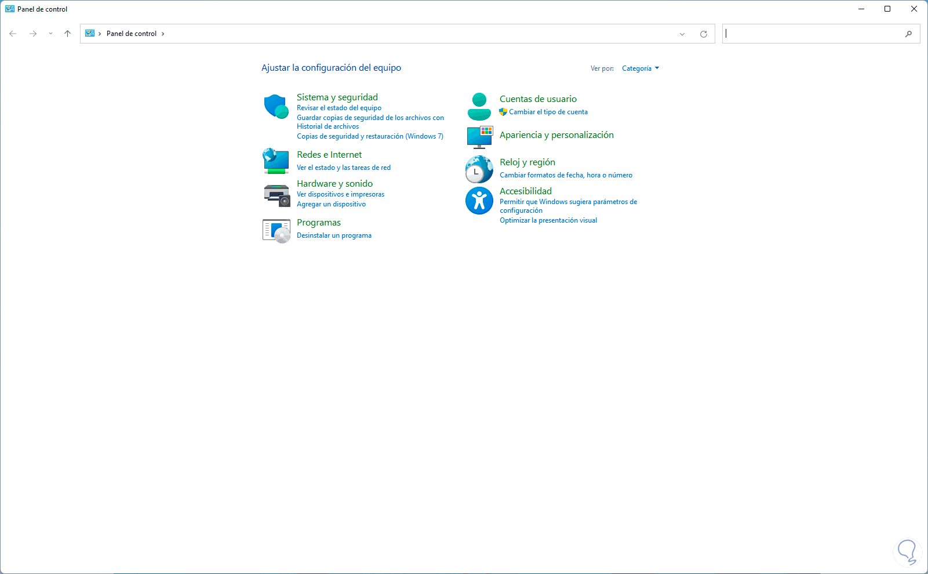Open Hardware y sonido category link
Screen dimensions: 928x574
click(x=335, y=184)
